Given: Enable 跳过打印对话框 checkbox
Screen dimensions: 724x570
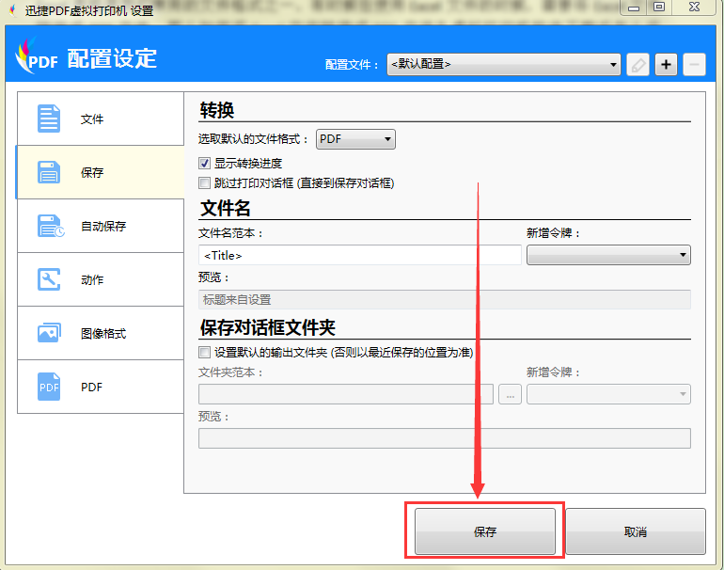Looking at the screenshot, I should [205, 183].
